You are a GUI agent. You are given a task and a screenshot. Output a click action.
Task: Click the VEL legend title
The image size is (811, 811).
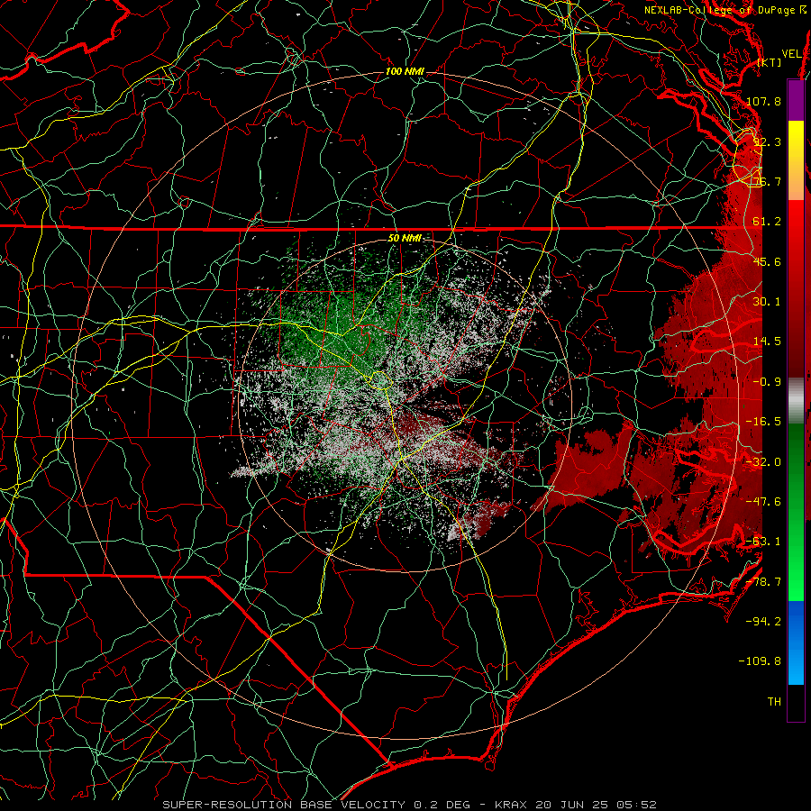(x=792, y=54)
